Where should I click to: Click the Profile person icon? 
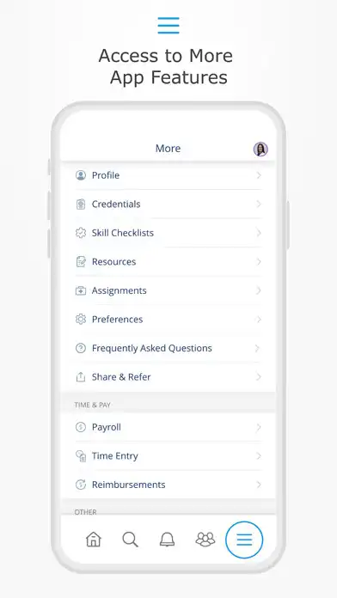[x=81, y=175]
